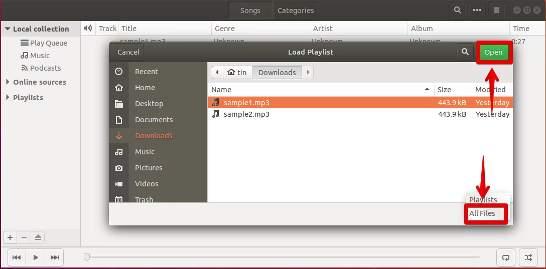The image size is (546, 269).
Task: Click the plus add playlist button
Action: tap(10, 238)
